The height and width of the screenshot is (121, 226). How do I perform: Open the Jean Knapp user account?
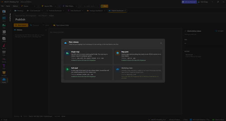(x=203, y=2)
